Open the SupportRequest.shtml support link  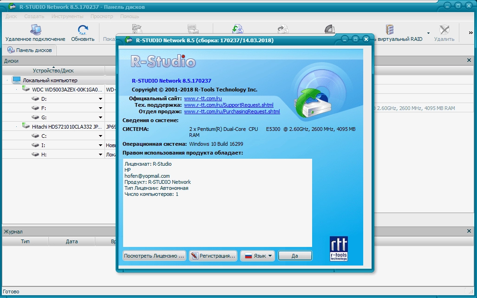pos(229,105)
